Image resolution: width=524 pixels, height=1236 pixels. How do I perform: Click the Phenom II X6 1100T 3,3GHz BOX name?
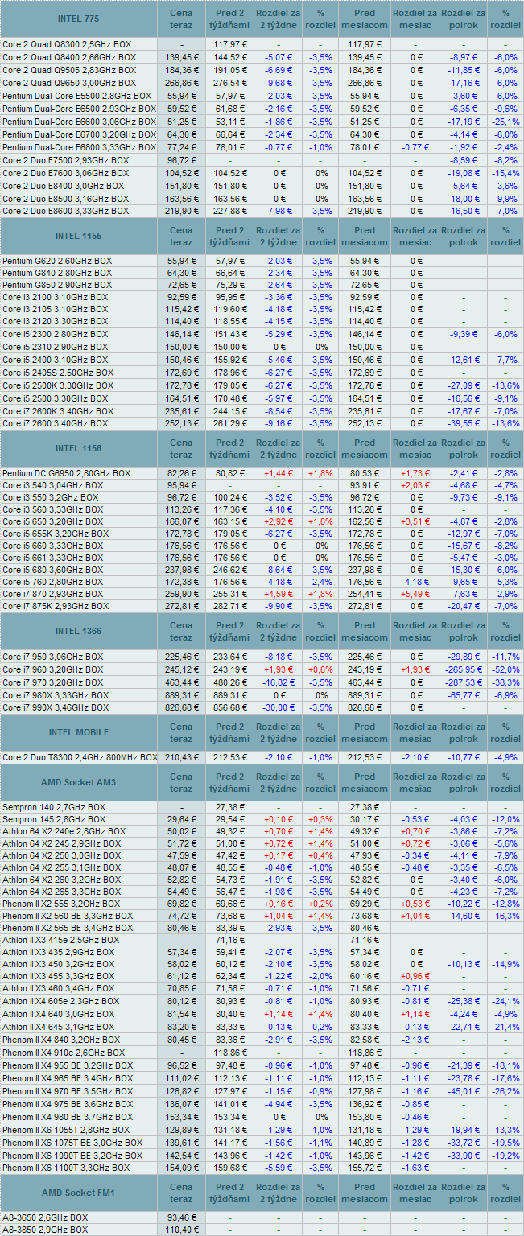[x=66, y=1167]
